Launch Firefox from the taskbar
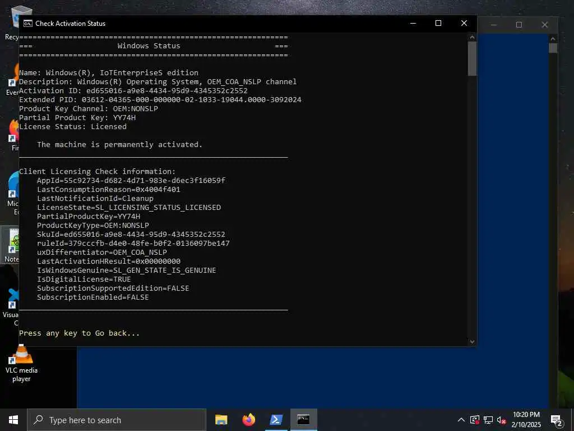Viewport: 574px width, 431px height. coord(248,420)
